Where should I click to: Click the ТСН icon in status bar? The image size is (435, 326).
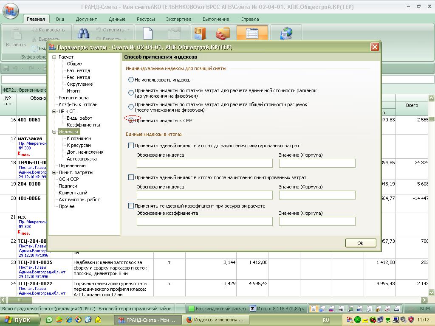[x=341, y=309]
